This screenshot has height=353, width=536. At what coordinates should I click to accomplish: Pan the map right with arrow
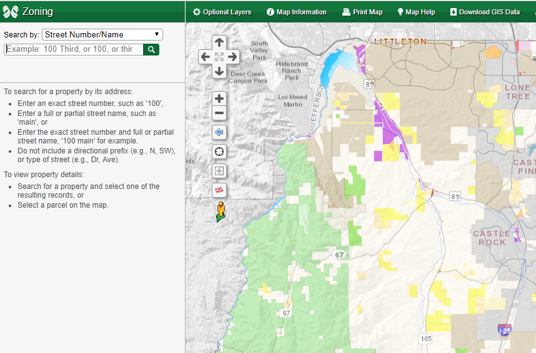tap(233, 57)
